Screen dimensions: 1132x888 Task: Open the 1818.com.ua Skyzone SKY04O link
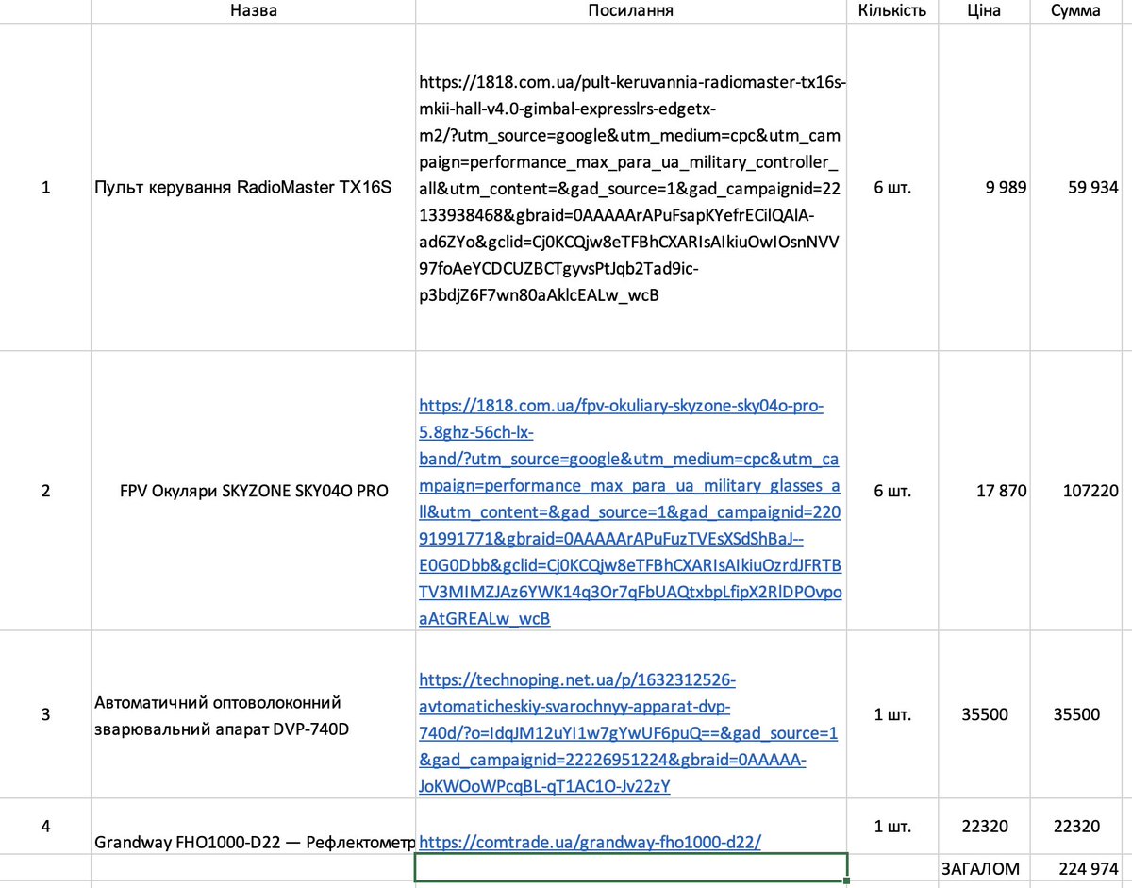point(631,512)
